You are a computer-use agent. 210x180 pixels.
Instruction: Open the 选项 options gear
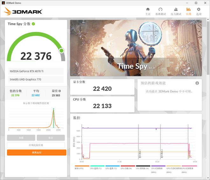(199, 11)
